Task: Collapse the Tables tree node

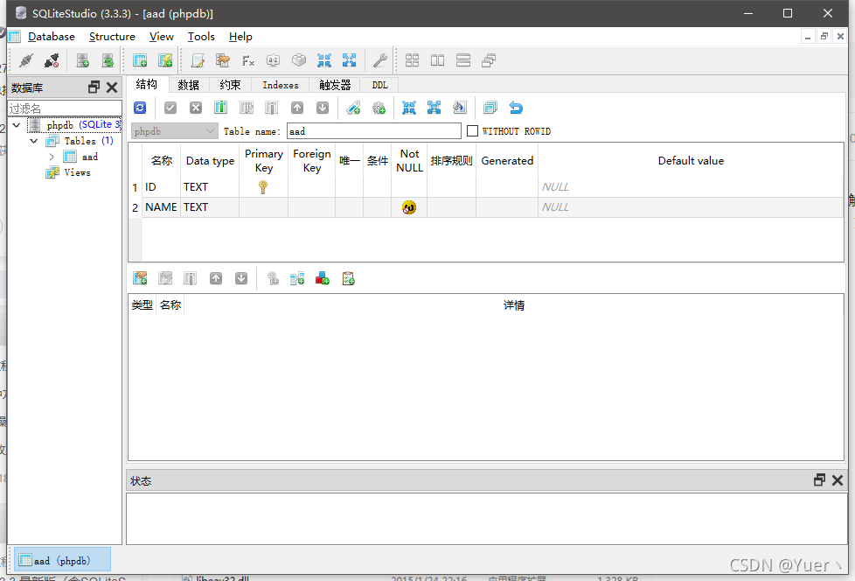Action: [33, 140]
